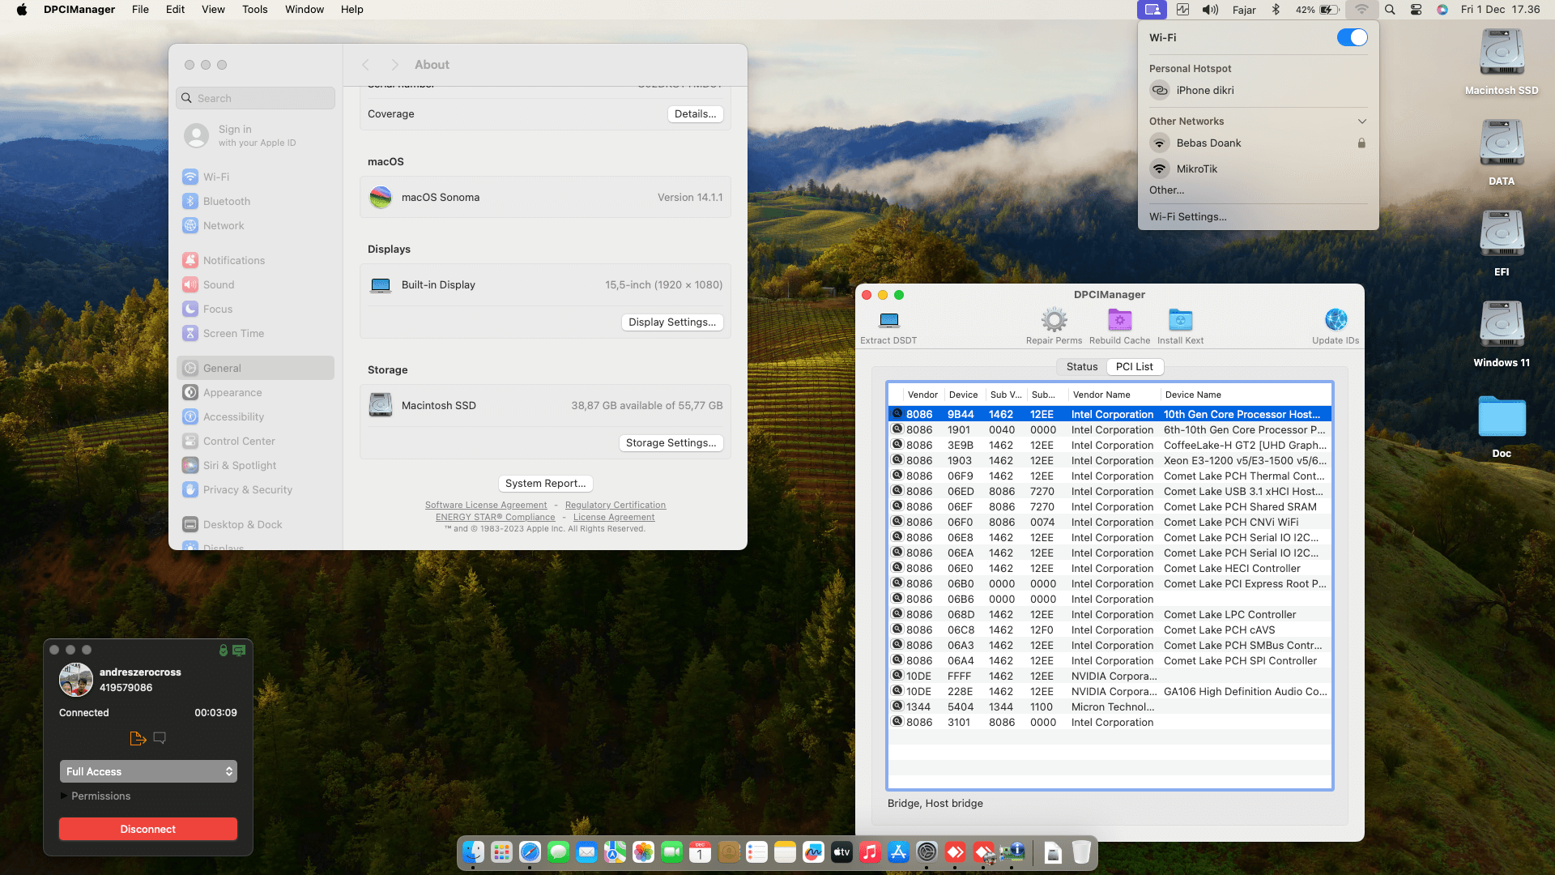Click the Extract DSDT toolbar icon
1555x875 pixels.
(888, 320)
